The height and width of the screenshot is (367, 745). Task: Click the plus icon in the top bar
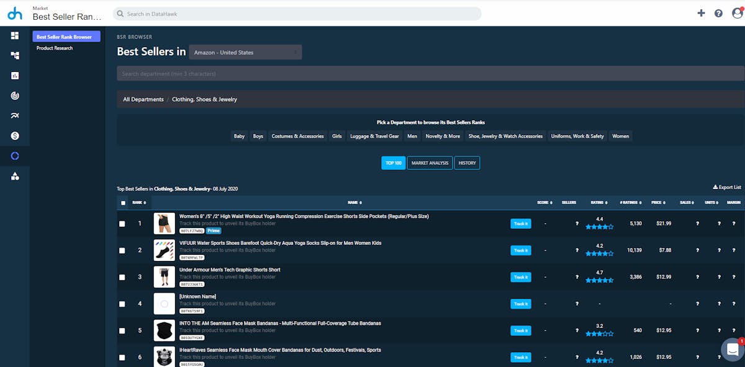click(701, 13)
